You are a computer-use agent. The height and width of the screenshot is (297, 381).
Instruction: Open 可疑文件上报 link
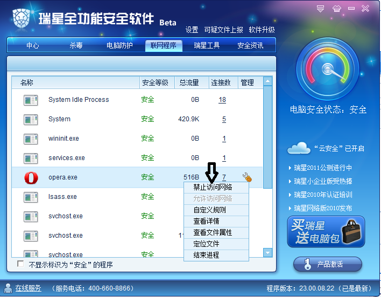pyautogui.click(x=223, y=30)
